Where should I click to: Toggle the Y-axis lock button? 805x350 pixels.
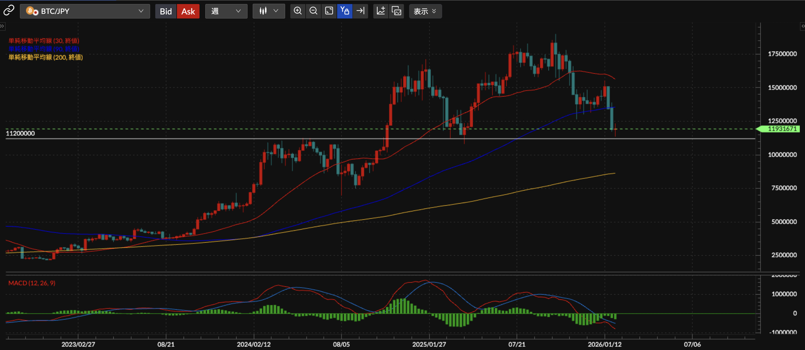[x=345, y=11]
